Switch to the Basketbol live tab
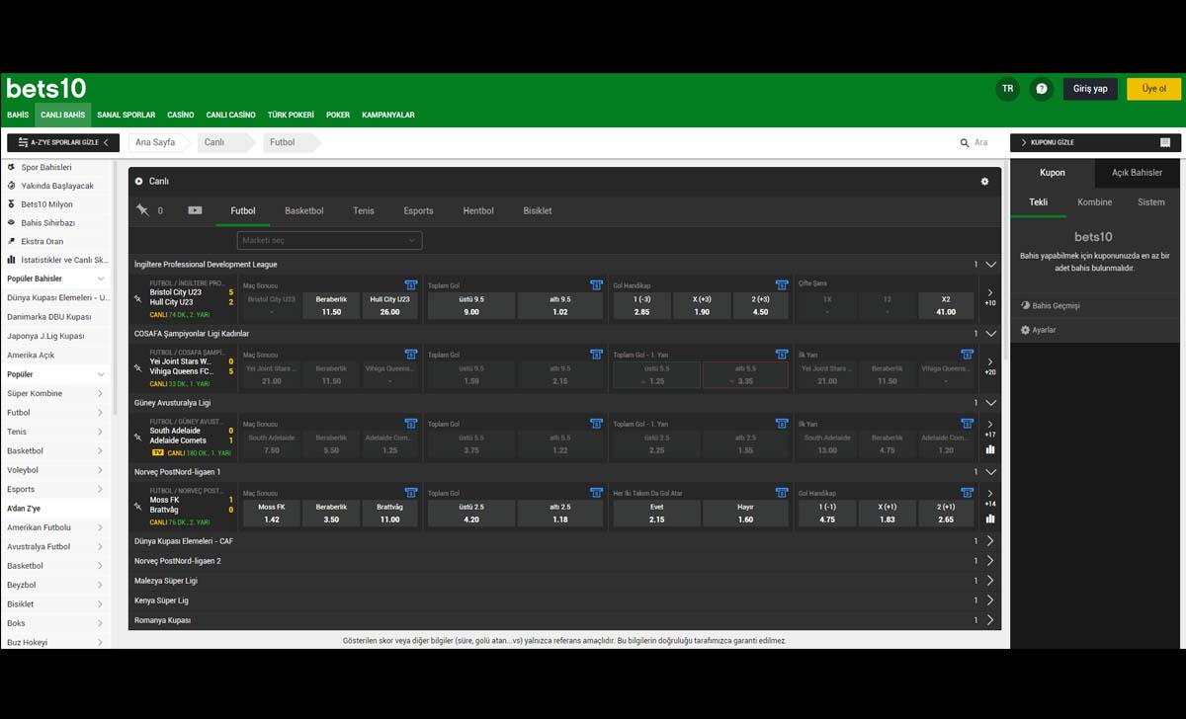The image size is (1186, 719). (x=304, y=210)
